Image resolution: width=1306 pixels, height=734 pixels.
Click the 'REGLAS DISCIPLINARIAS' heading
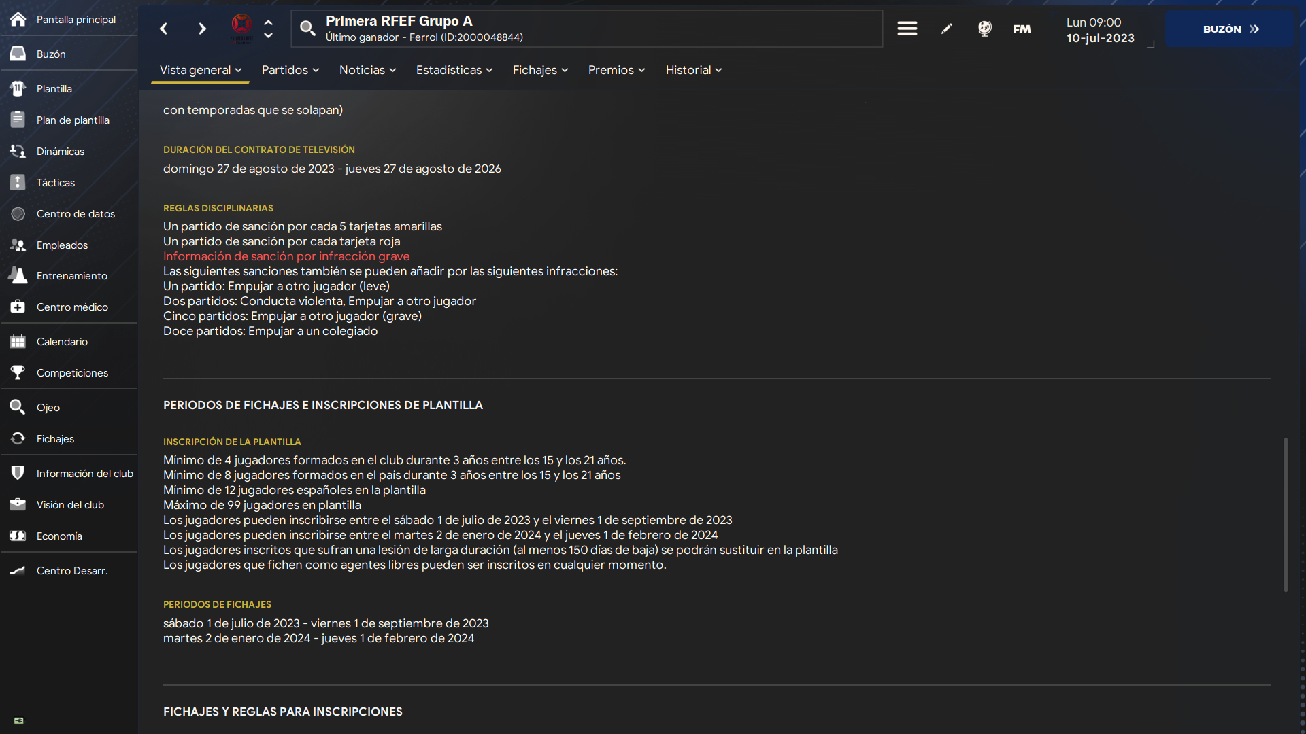[218, 208]
